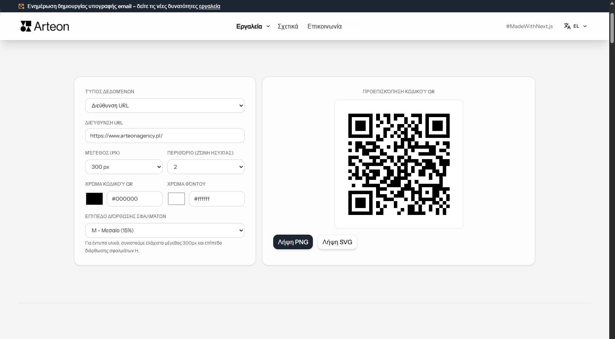Edit the #ffffff hex color field

(x=217, y=199)
